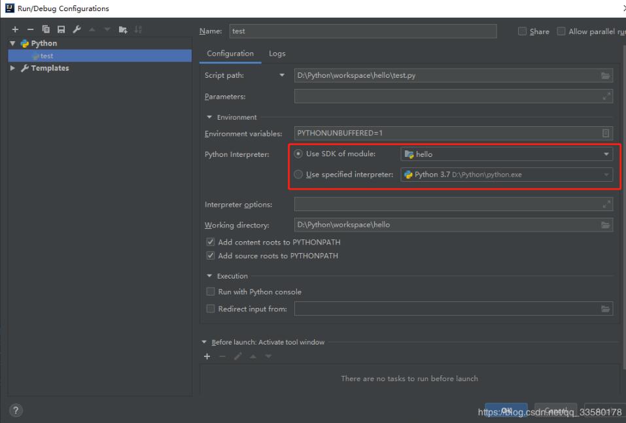The image size is (626, 423).
Task: Save the configuration using the disk icon
Action: pos(61,29)
